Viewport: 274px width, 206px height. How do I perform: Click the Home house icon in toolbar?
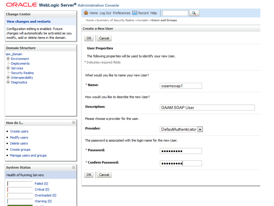click(86, 13)
